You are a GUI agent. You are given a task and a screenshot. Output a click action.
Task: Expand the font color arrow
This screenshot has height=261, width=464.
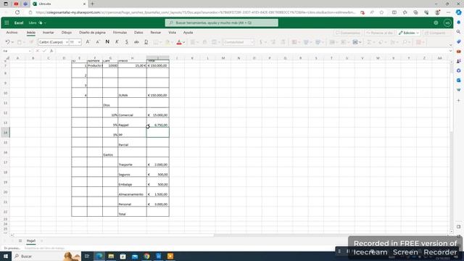pyautogui.click(x=183, y=42)
